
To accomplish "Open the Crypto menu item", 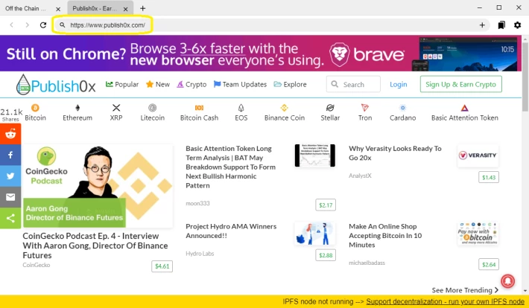I will tap(191, 84).
